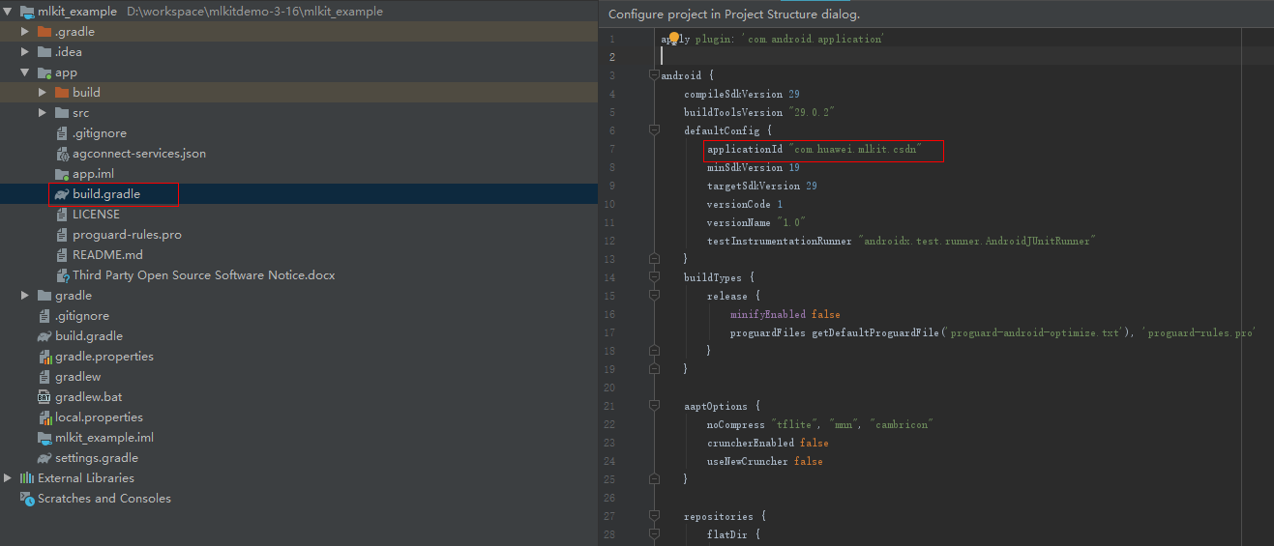Click the 'compileSdkVersion 29' code line

click(742, 94)
